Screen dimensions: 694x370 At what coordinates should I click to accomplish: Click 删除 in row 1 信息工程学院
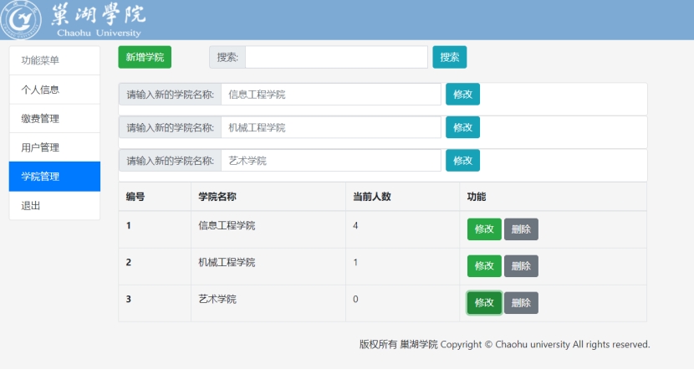pos(521,229)
